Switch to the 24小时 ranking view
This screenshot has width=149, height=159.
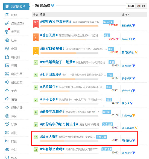pyautogui.click(x=141, y=6)
